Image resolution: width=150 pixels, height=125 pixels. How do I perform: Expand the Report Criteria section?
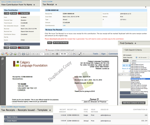[28, 117]
